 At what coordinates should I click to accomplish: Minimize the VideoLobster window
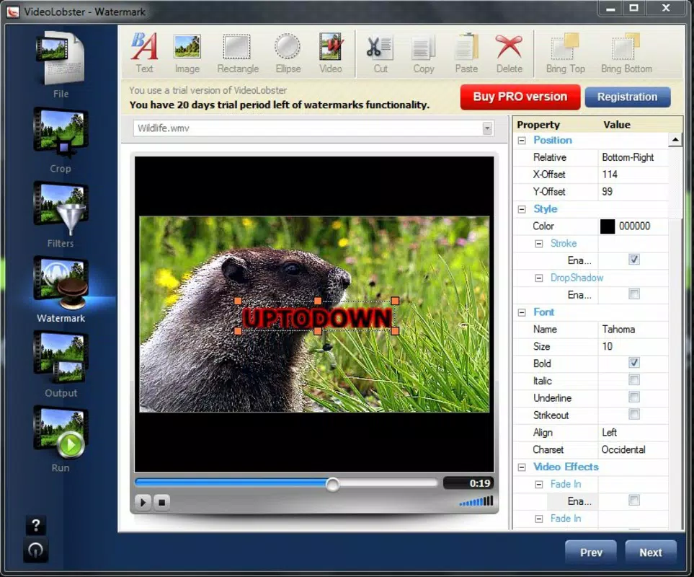(x=610, y=9)
